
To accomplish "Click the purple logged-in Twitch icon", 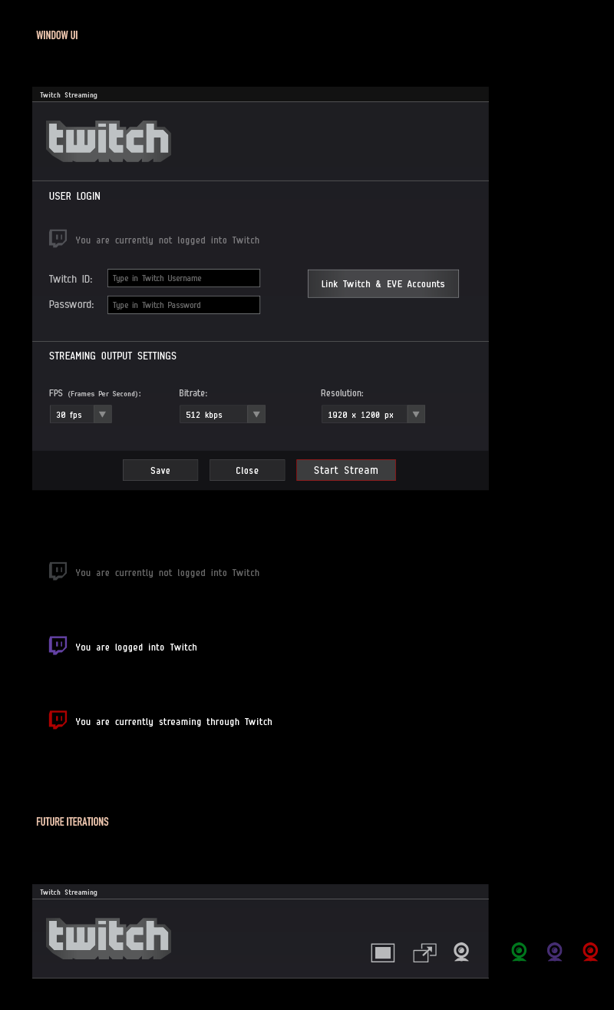I will click(58, 646).
